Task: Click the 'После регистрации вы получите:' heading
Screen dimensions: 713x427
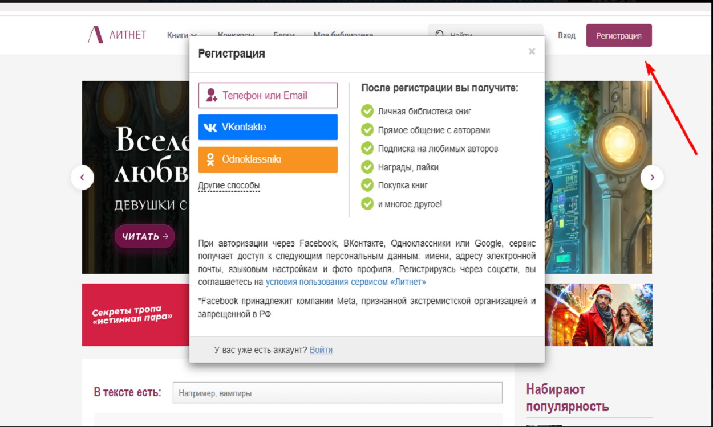Action: (440, 88)
